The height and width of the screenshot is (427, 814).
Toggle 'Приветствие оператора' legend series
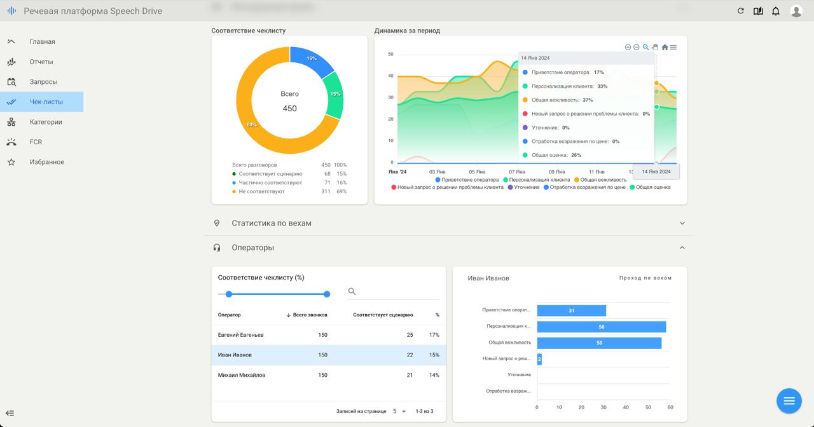tap(467, 180)
